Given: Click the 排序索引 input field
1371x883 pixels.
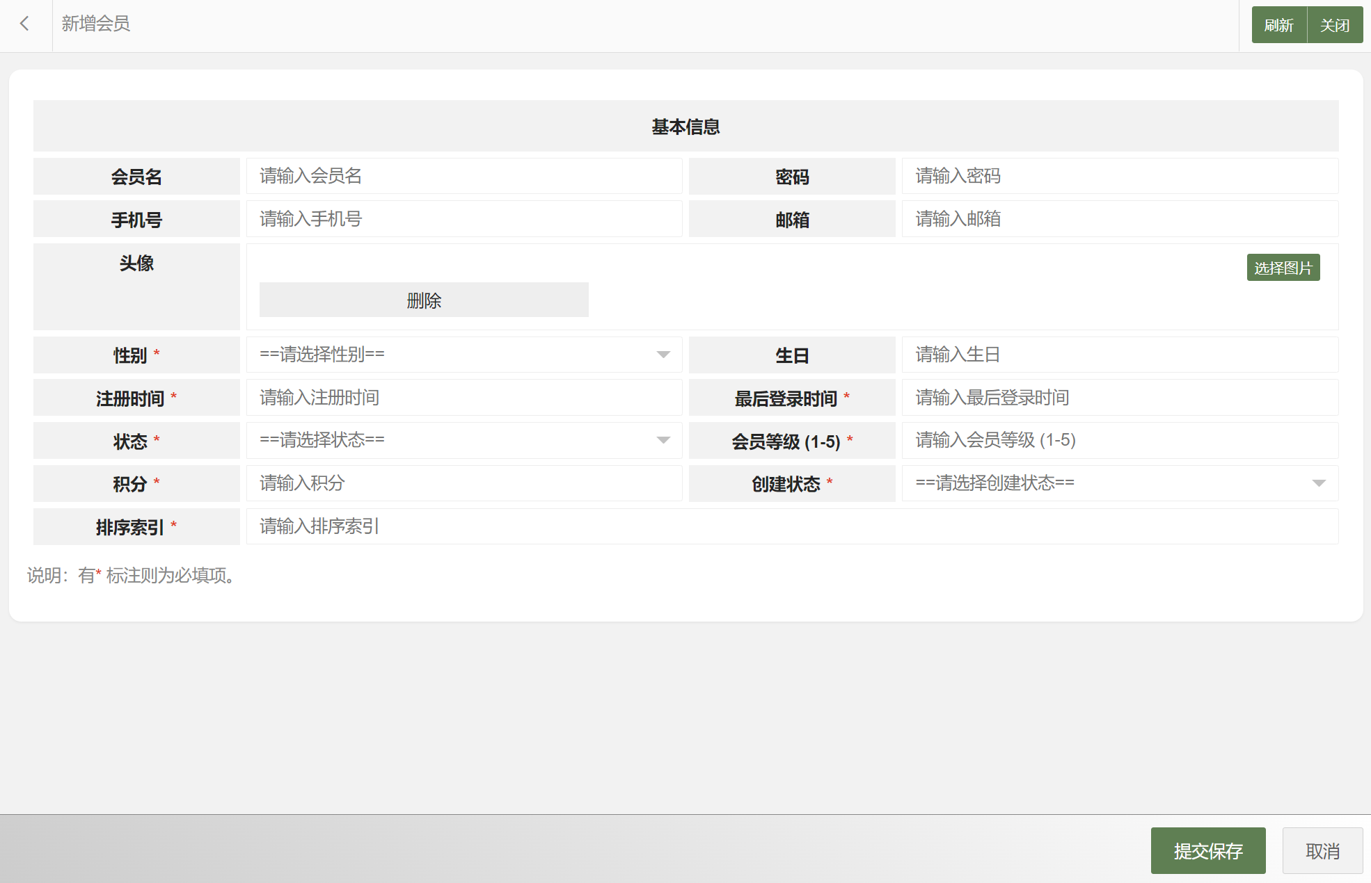Looking at the screenshot, I should (x=791, y=526).
